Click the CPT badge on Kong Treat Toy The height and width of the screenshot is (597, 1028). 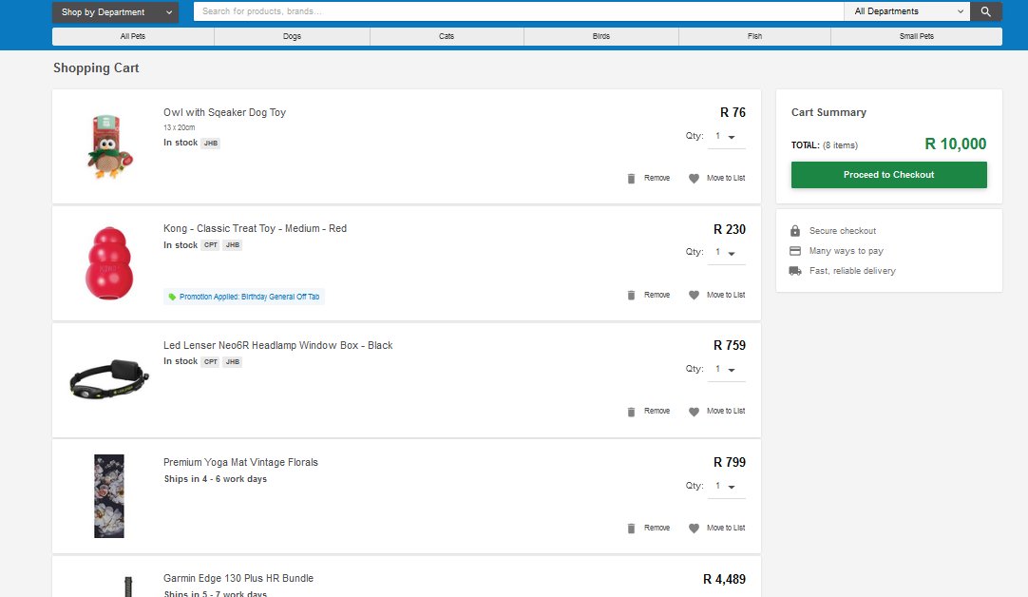coord(211,244)
